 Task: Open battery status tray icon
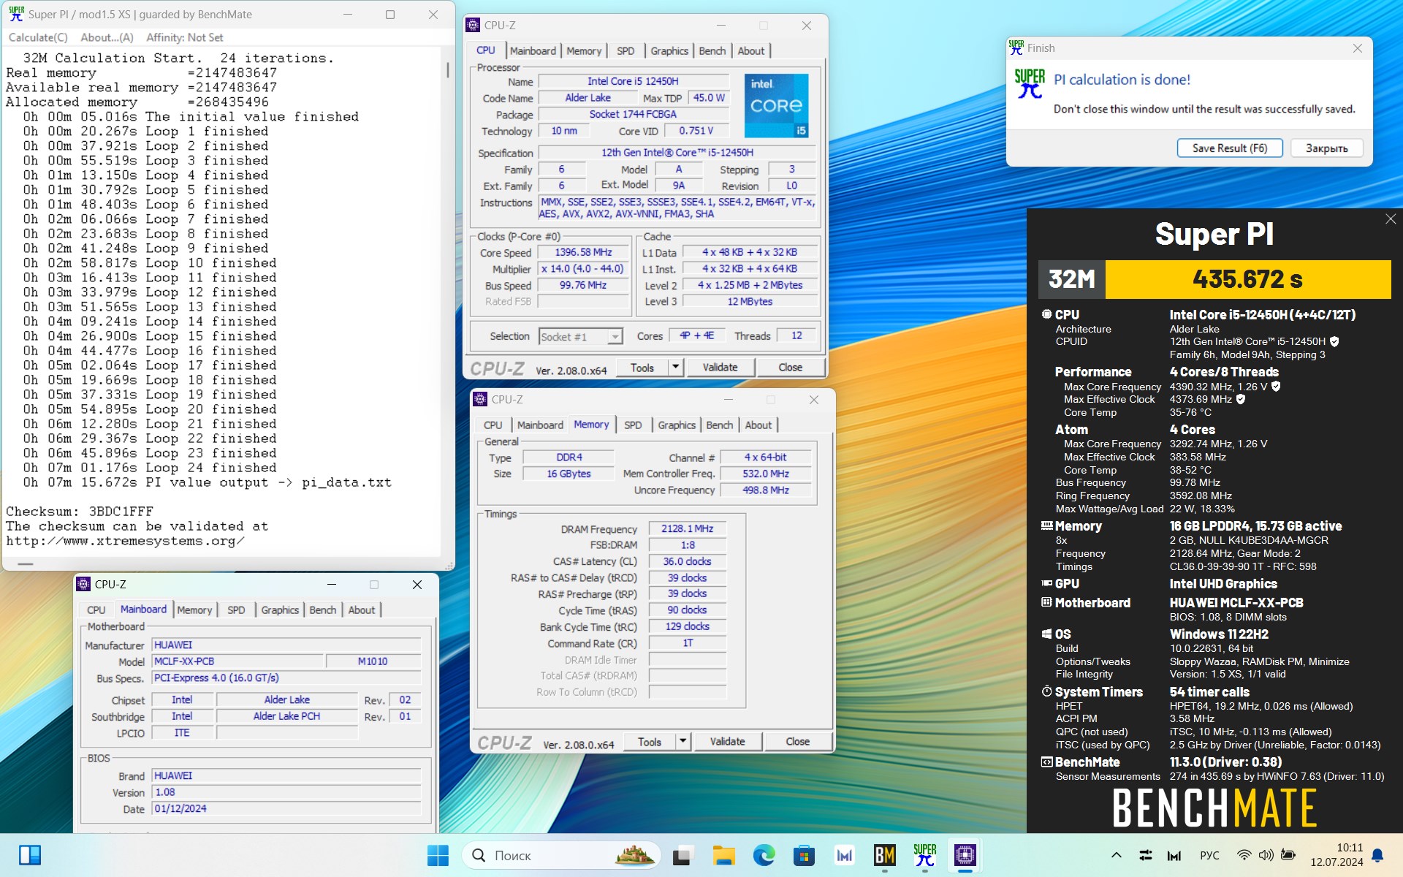pos(1288,855)
